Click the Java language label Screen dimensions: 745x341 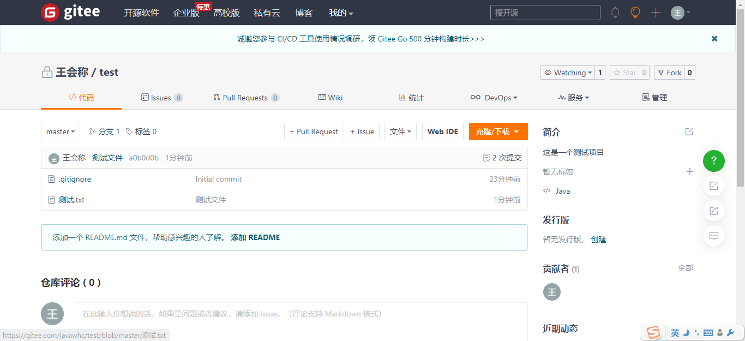pos(563,191)
